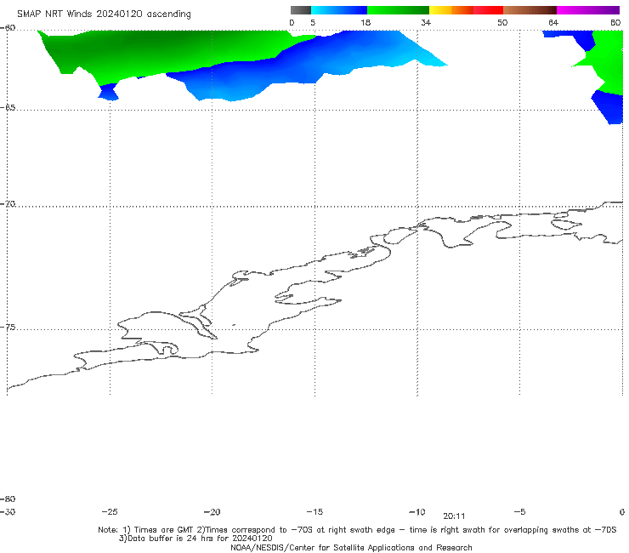
Task: Click the green segment of the color bar
Action: (398, 10)
